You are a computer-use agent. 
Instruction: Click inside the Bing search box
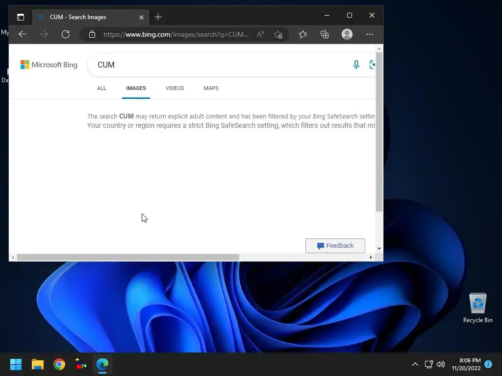pyautogui.click(x=221, y=65)
